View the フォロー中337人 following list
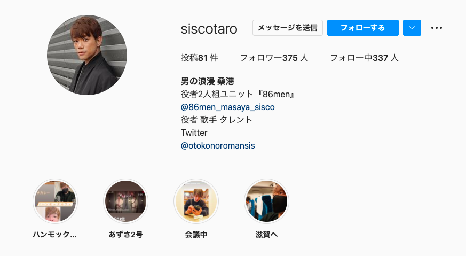Screen dimensions: 466x256 [x=364, y=58]
